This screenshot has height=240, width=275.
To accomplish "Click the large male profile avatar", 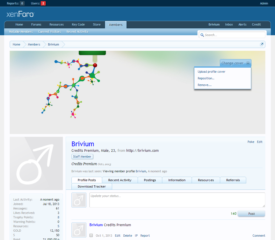I will (x=36, y=163).
